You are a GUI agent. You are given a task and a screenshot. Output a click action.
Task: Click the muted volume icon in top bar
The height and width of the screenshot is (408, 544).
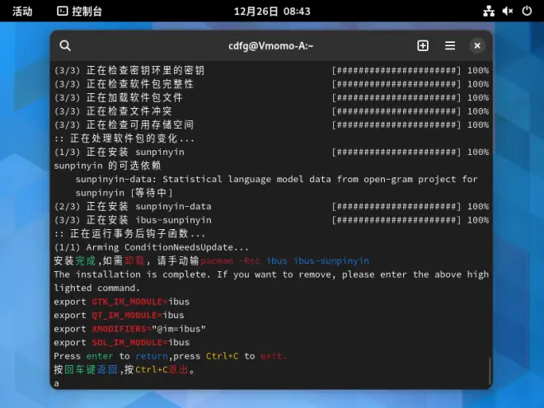(x=508, y=11)
